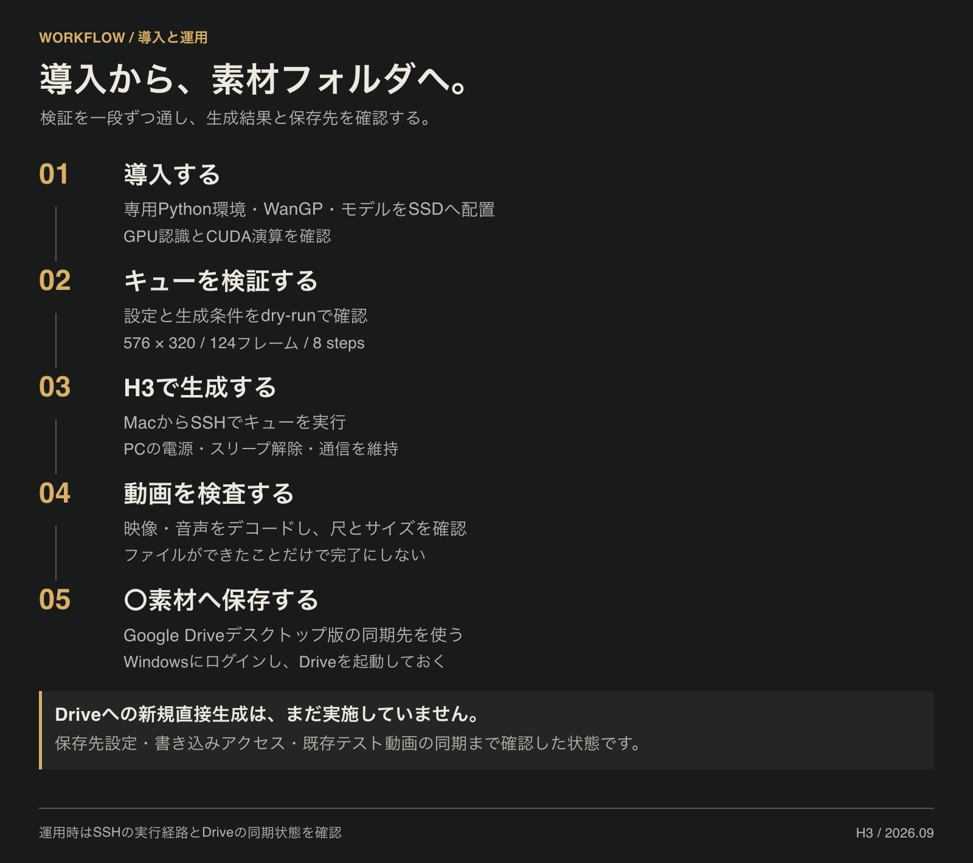Click the line '専用Python環境・WanGP・モデルをSSDへ配置'
973x863 pixels.
(309, 209)
